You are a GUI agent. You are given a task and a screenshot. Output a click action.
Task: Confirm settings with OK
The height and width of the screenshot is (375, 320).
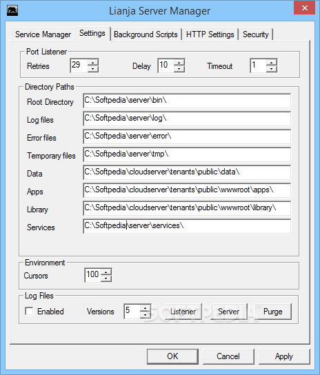(x=172, y=356)
